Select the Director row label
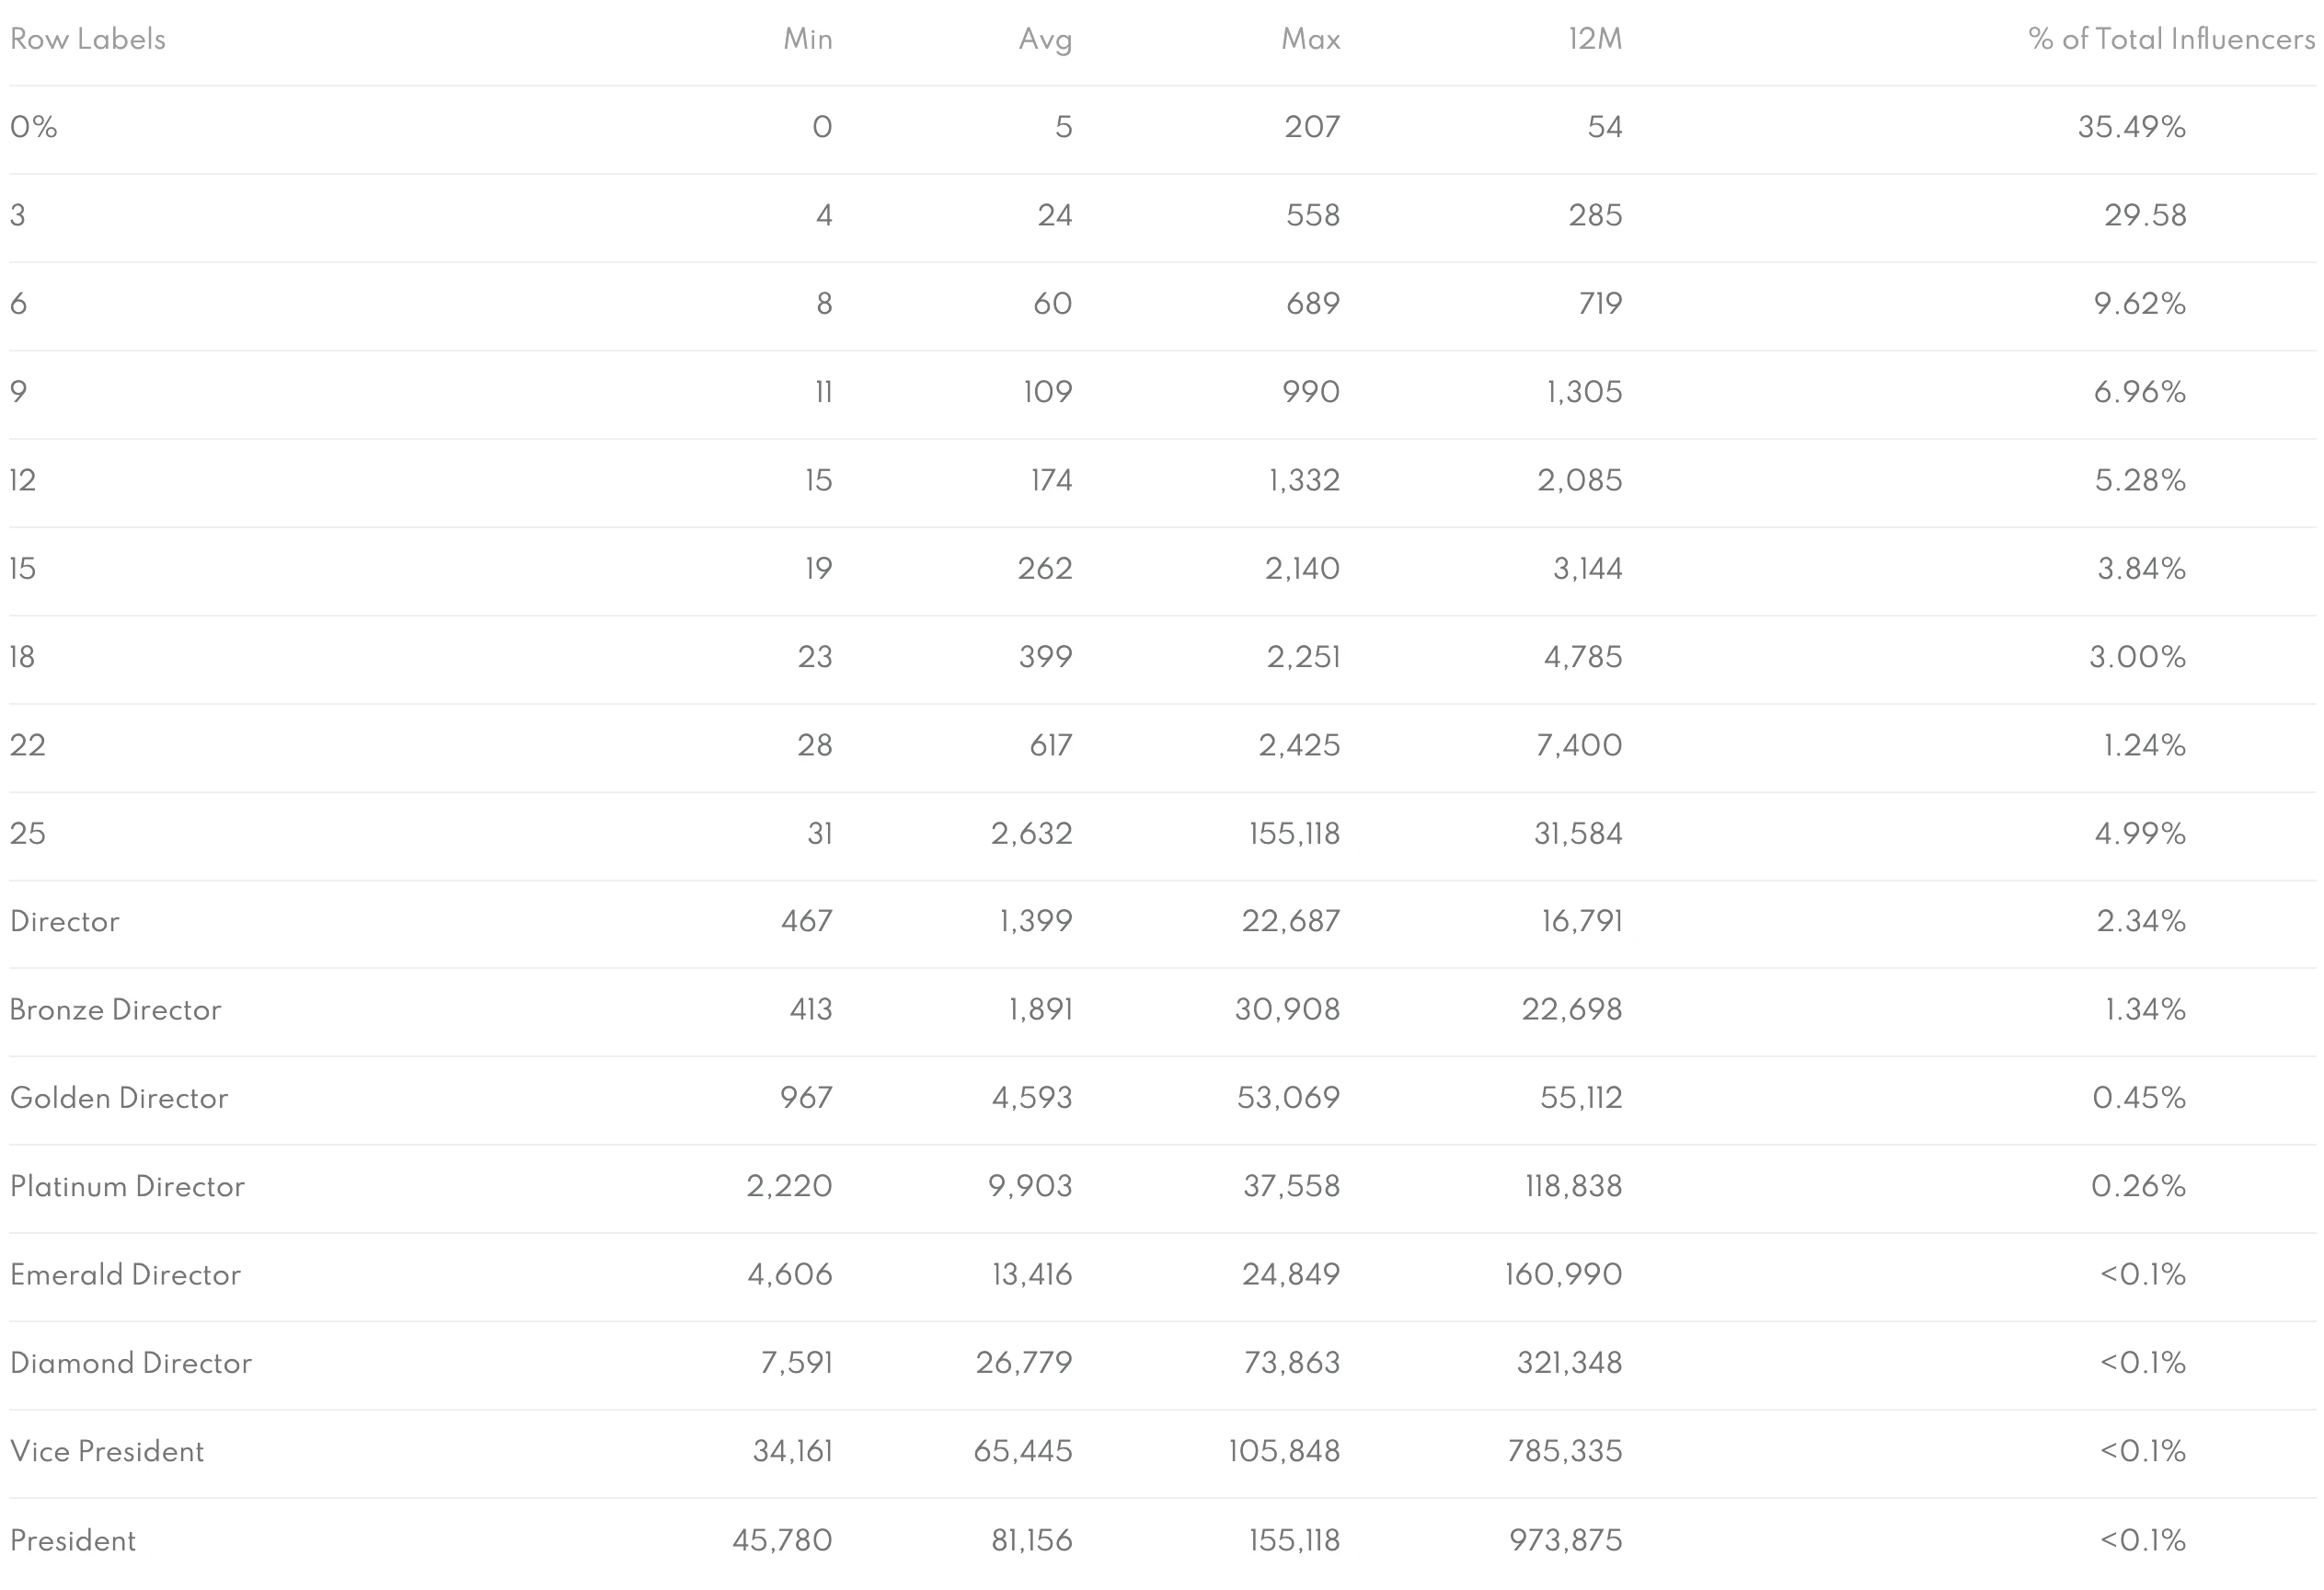 65,921
